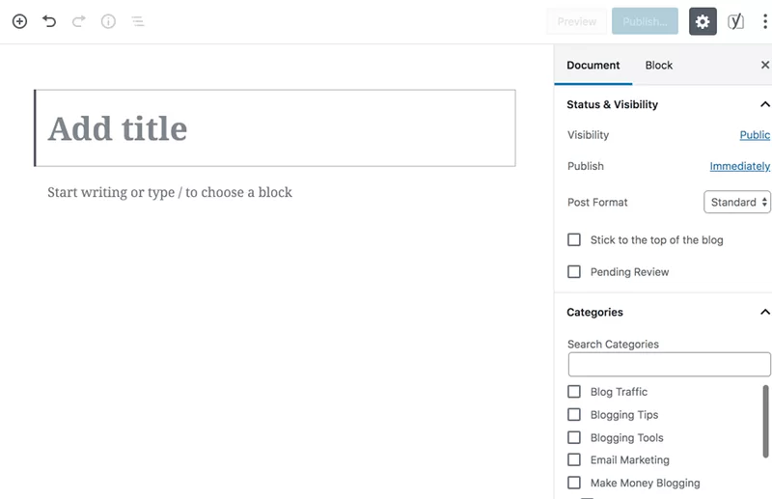The height and width of the screenshot is (499, 772).
Task: Switch to the Block tab
Action: point(659,65)
